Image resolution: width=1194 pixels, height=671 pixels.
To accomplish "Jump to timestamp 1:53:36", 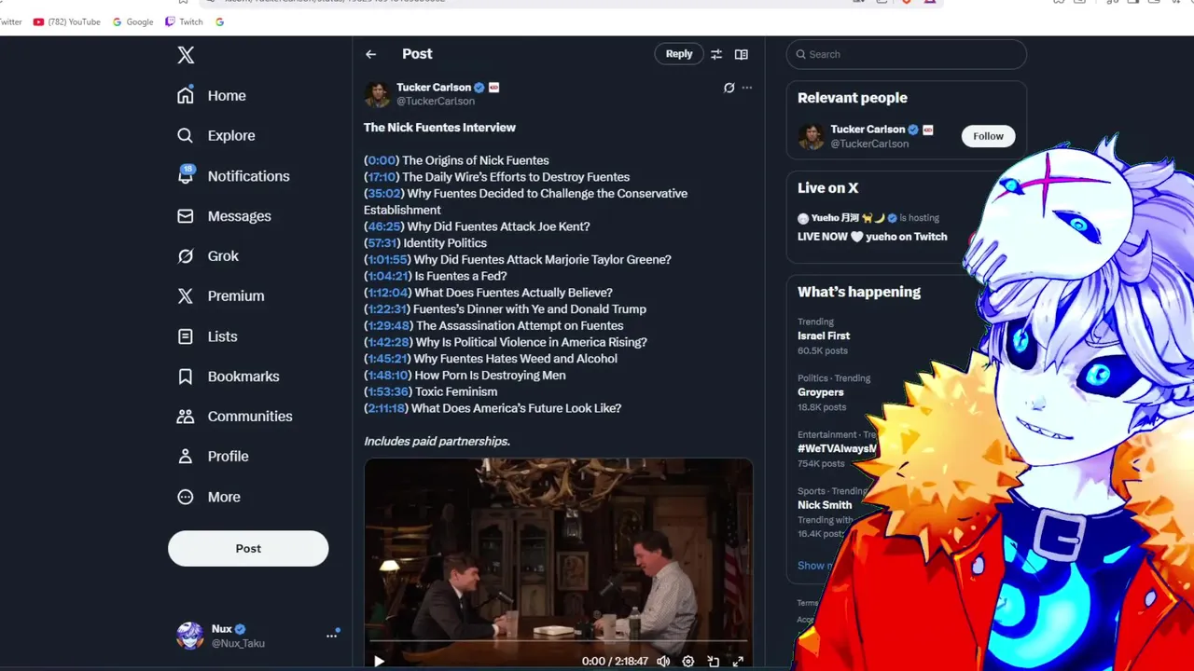I will [389, 392].
